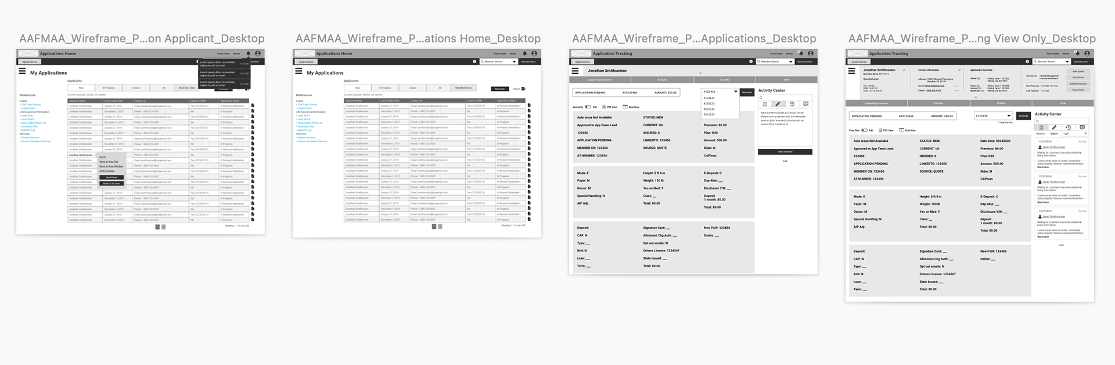Open the #123456 dropdown in the View Only wireframe
This screenshot has height=365, width=1115.
[x=1009, y=116]
